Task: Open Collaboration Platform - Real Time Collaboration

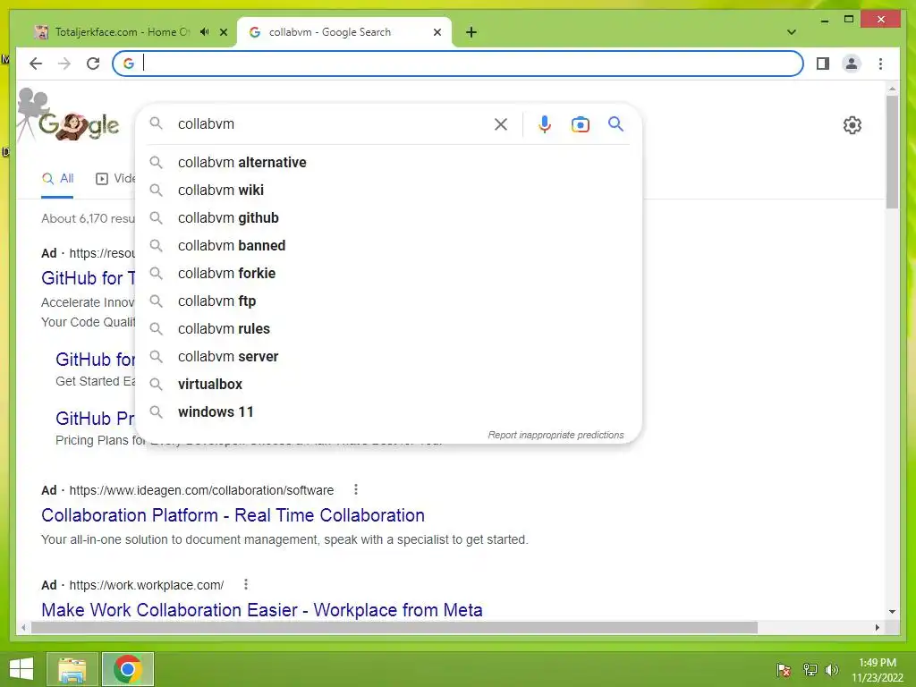Action: point(233,515)
